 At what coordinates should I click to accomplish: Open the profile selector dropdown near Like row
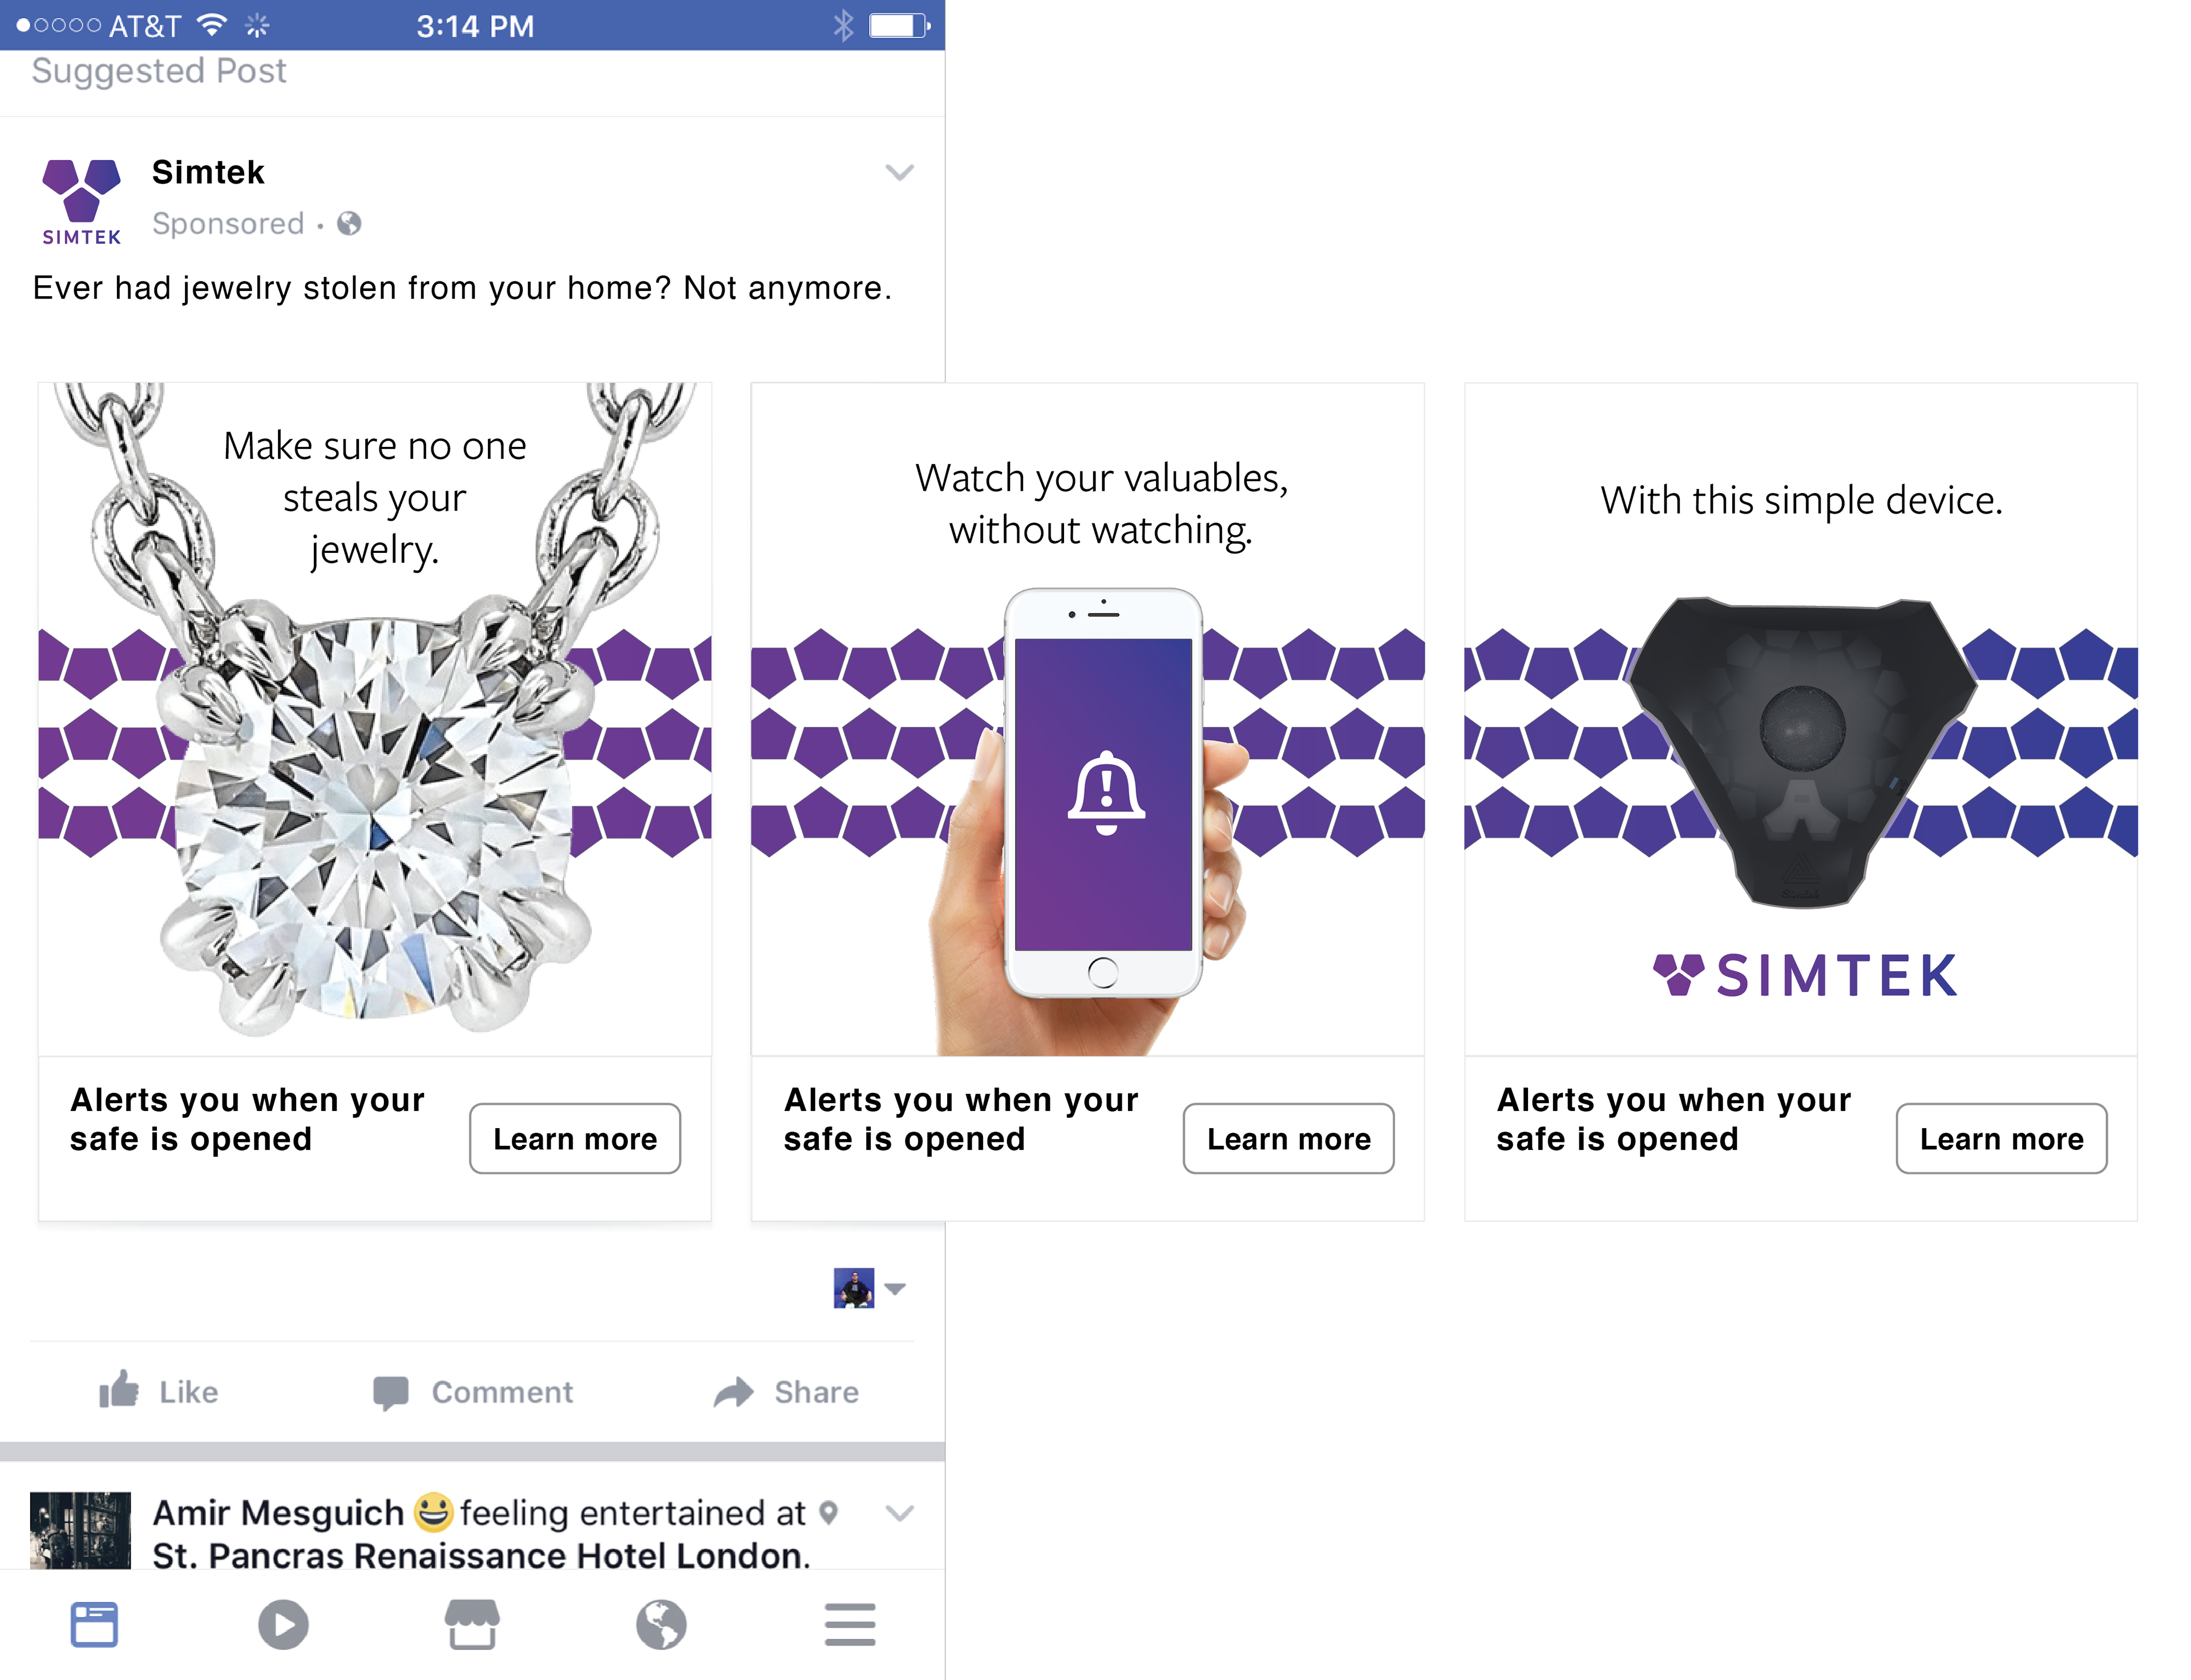tap(869, 1288)
